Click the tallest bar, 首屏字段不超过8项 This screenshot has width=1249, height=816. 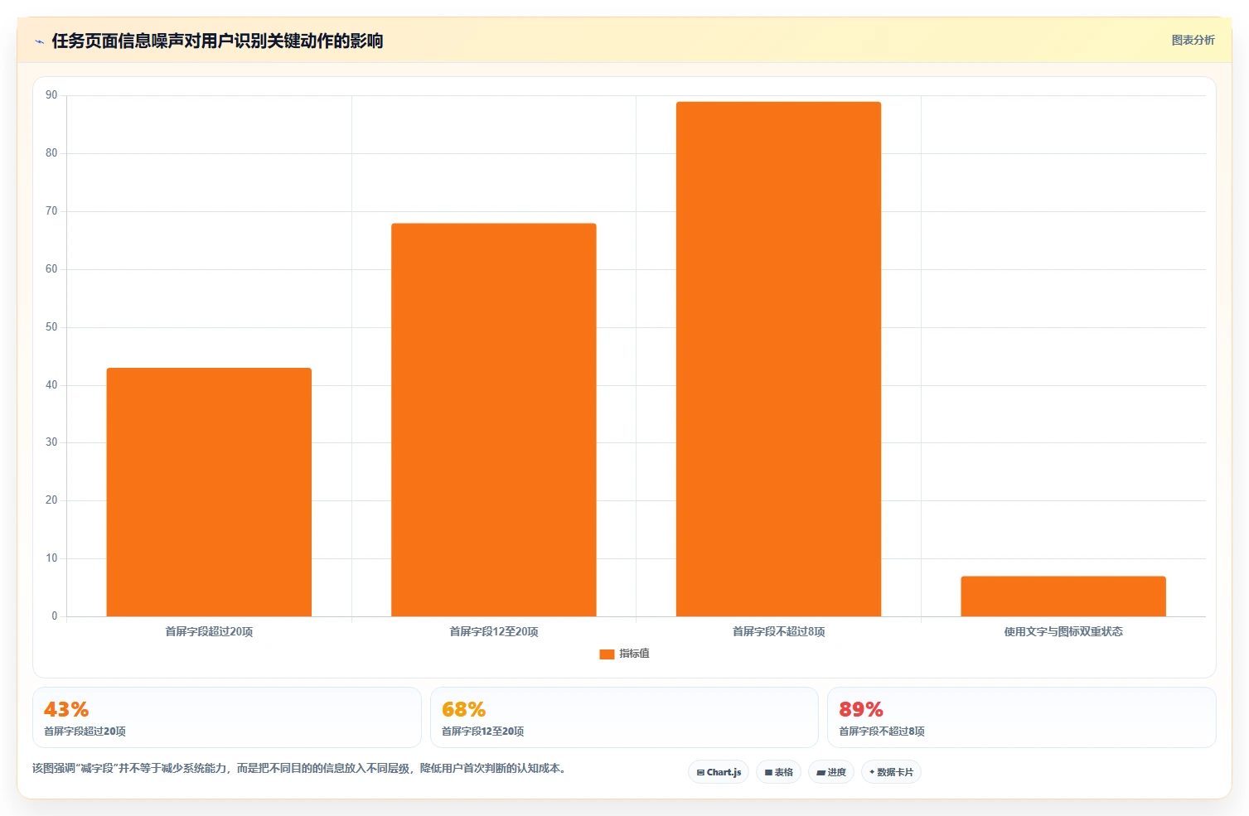click(x=778, y=359)
